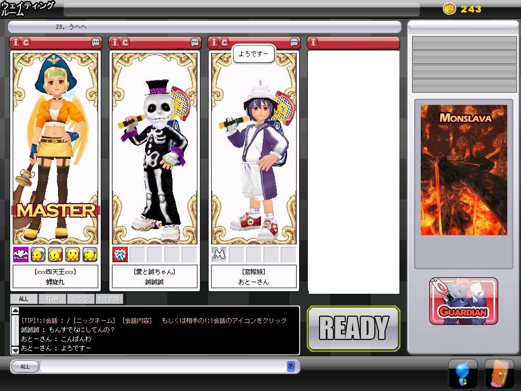
Task: Click the purple KyunuYA club emblem
Action: (x=20, y=255)
